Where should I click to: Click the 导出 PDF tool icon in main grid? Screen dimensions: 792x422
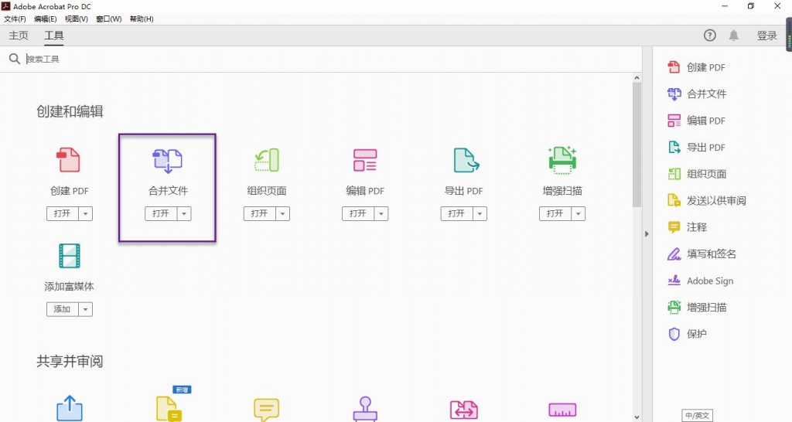[x=466, y=160]
